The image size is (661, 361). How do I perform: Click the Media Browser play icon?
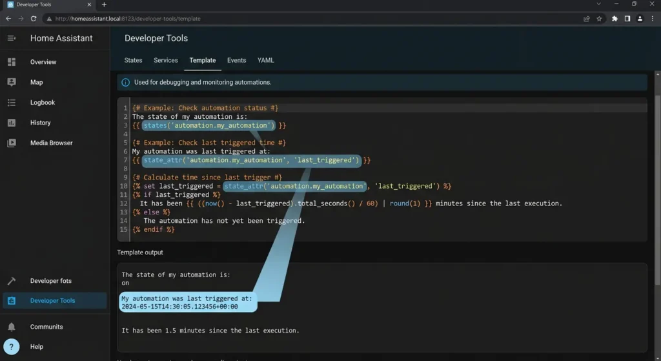pos(12,143)
